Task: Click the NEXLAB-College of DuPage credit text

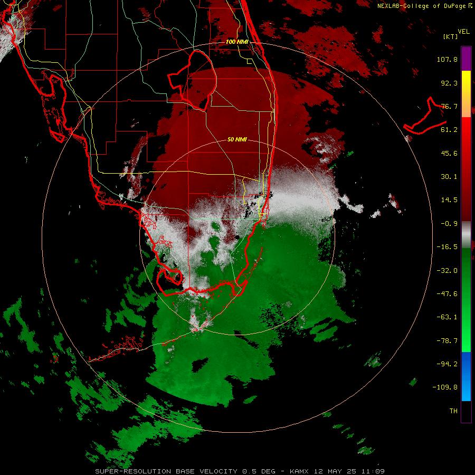Action: point(424,6)
